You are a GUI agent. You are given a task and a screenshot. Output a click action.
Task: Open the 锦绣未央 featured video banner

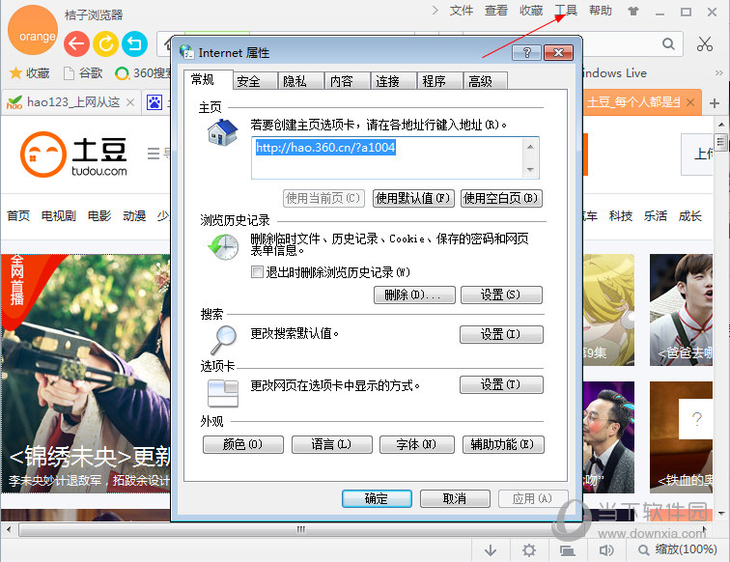coord(86,374)
